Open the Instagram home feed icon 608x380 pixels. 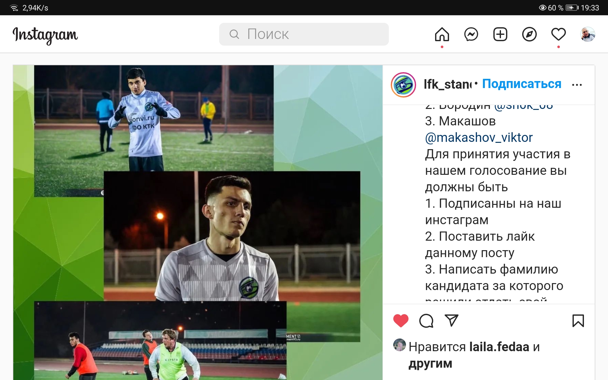click(442, 34)
